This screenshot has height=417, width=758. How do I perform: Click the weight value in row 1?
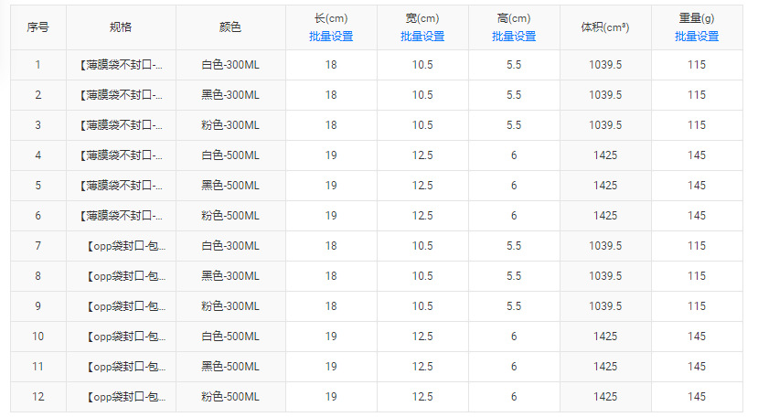697,65
